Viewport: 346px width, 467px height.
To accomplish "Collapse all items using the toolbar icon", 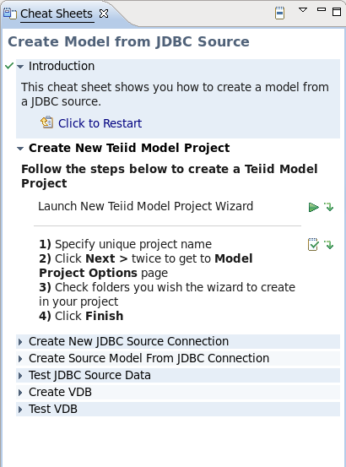I will [x=279, y=14].
